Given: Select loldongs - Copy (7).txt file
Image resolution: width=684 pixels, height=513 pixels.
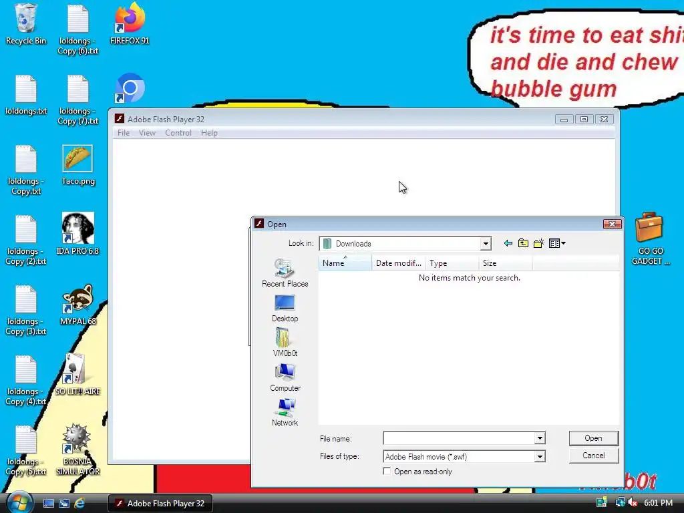Looking at the screenshot, I should point(77,100).
